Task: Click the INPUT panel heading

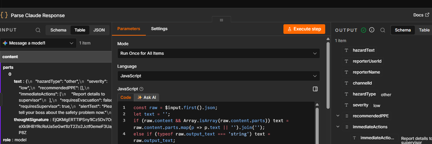Action: (x=9, y=30)
